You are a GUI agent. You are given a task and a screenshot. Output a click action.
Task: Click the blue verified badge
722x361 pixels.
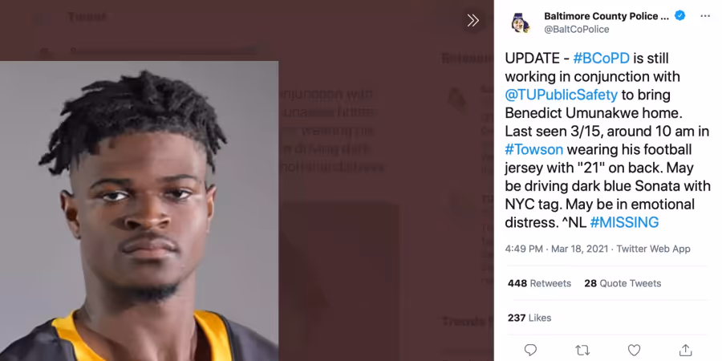679,16
